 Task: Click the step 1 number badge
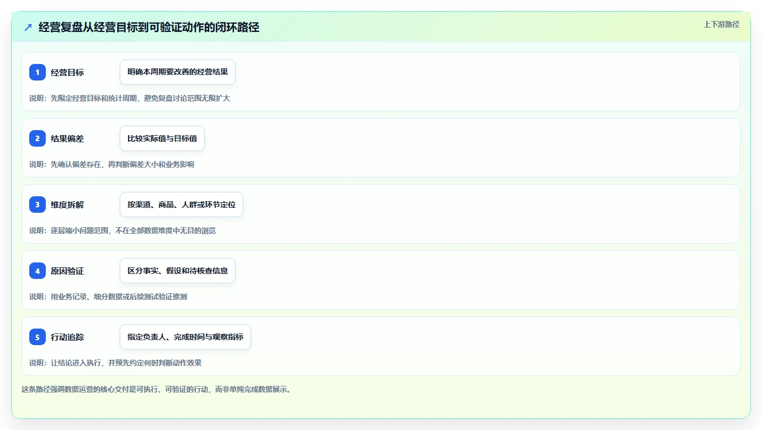[x=38, y=72]
